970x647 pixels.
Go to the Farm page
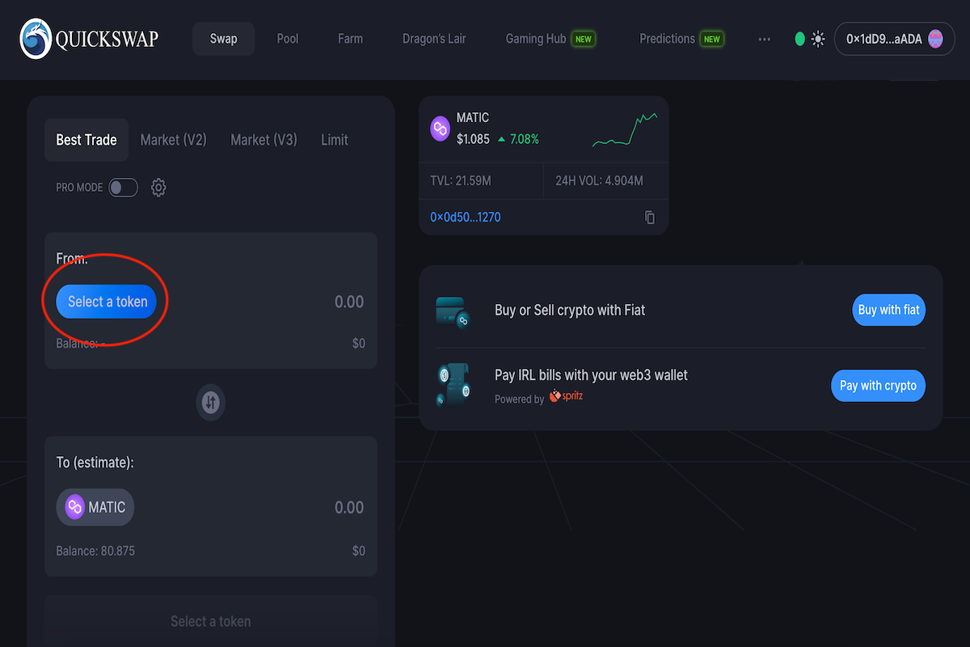tap(350, 39)
